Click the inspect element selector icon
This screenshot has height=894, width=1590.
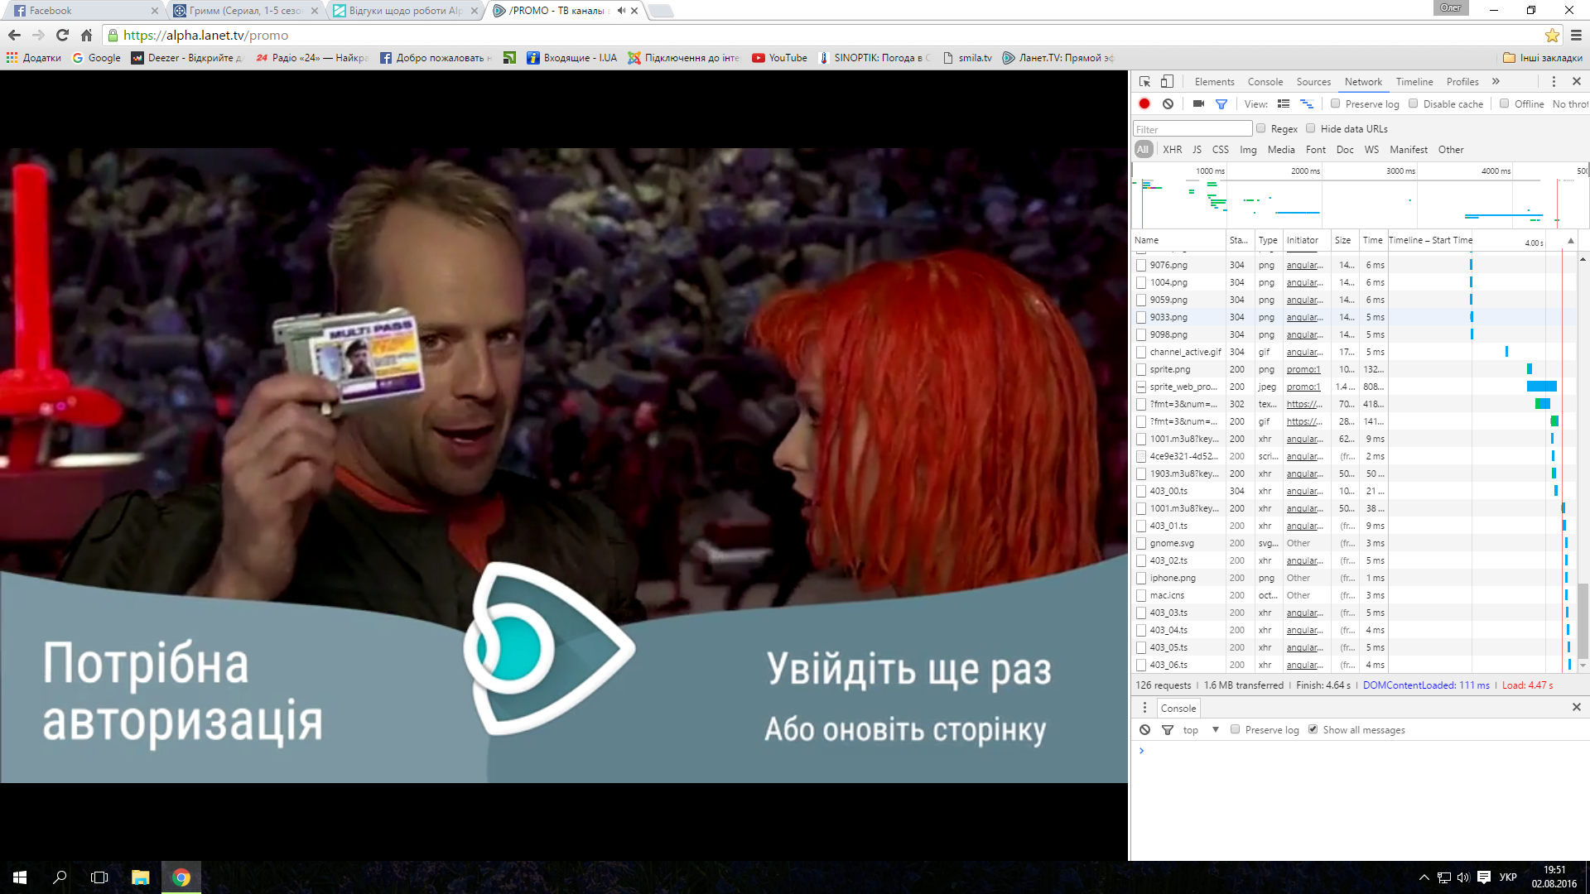click(x=1144, y=81)
